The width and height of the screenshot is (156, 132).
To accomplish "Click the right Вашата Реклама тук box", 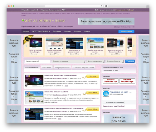I will coord(127,81).
